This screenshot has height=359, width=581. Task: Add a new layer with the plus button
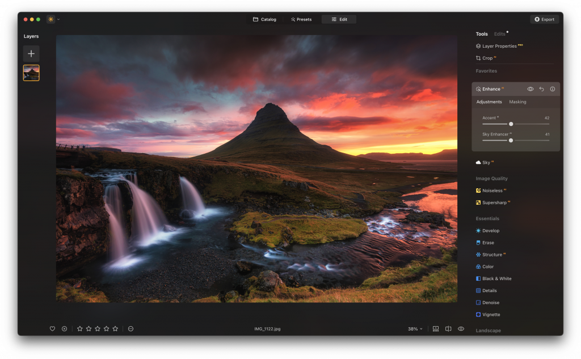coord(31,54)
